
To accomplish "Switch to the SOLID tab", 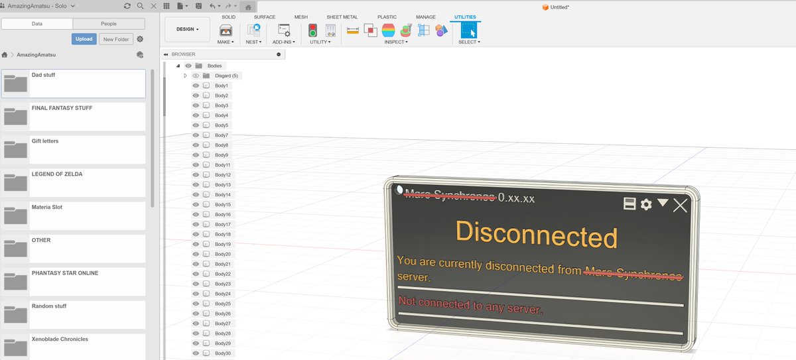I will [x=228, y=17].
